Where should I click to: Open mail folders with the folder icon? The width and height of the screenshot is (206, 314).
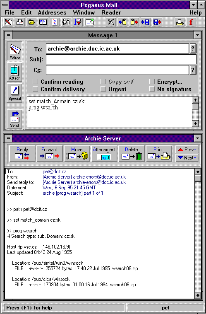tap(31, 22)
